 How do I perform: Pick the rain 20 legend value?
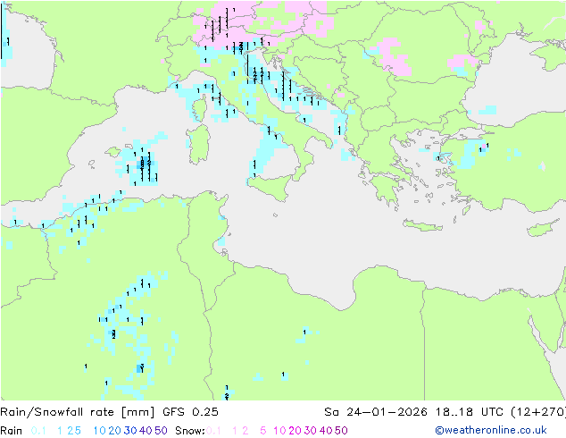click(x=114, y=431)
